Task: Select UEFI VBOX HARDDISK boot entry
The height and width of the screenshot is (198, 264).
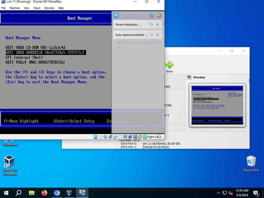Action: point(46,53)
